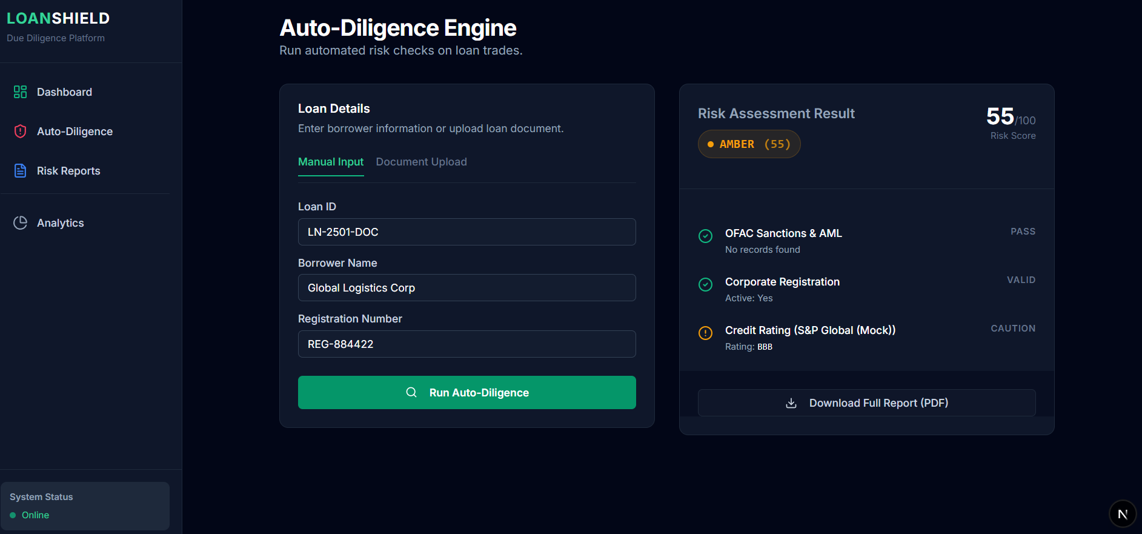
Task: Click the Next.js badge icon
Action: click(x=1122, y=514)
